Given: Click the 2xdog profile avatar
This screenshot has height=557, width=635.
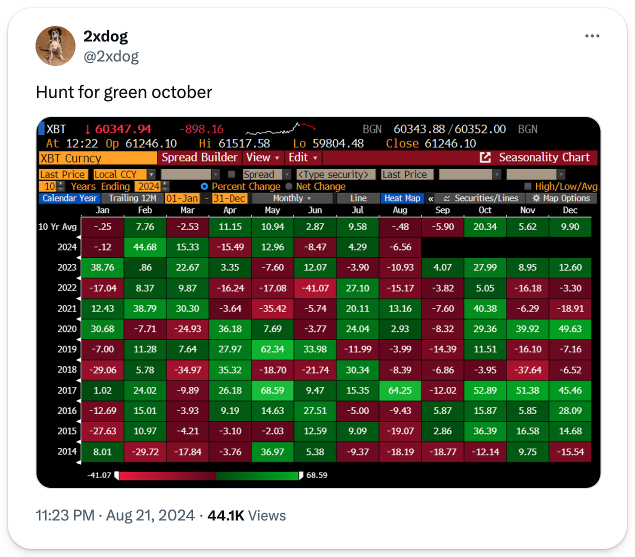Looking at the screenshot, I should [55, 46].
